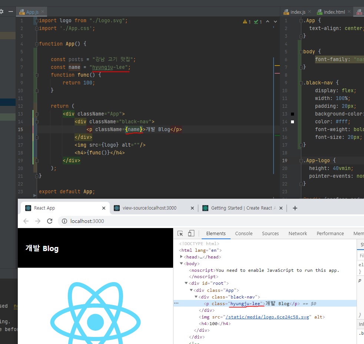Select the h4 100 DOM node
The width and height of the screenshot is (364, 344).
215,324
